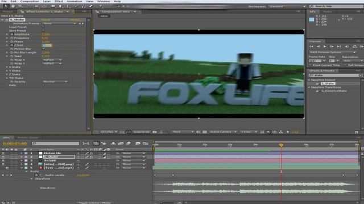Image resolution: width=364 pixels, height=204 pixels.
Task: Click the Motion tile layer label color
Action: [x=26, y=153]
